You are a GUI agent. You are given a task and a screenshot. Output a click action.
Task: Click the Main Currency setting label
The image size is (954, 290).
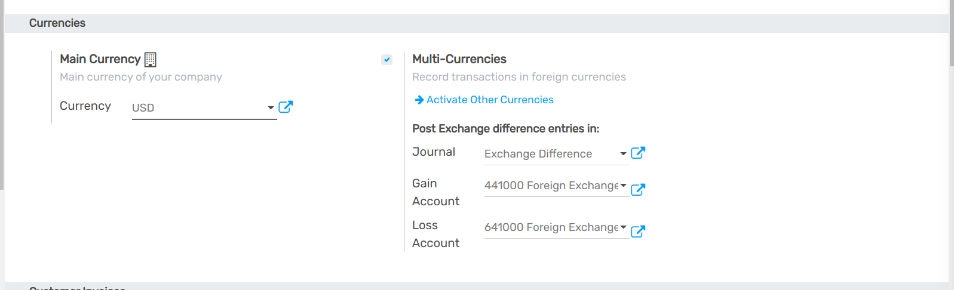click(x=100, y=59)
